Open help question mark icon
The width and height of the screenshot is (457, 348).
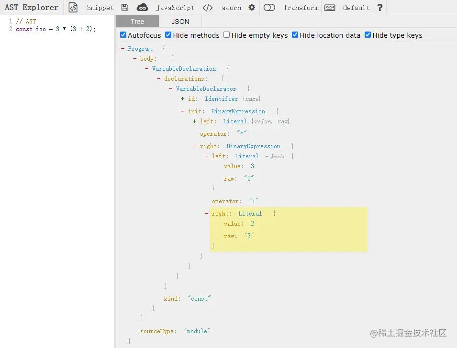[380, 8]
